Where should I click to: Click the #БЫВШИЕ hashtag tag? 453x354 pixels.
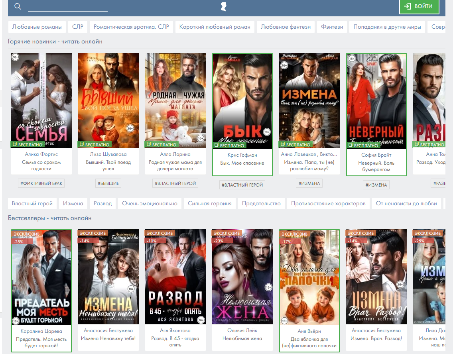(108, 183)
